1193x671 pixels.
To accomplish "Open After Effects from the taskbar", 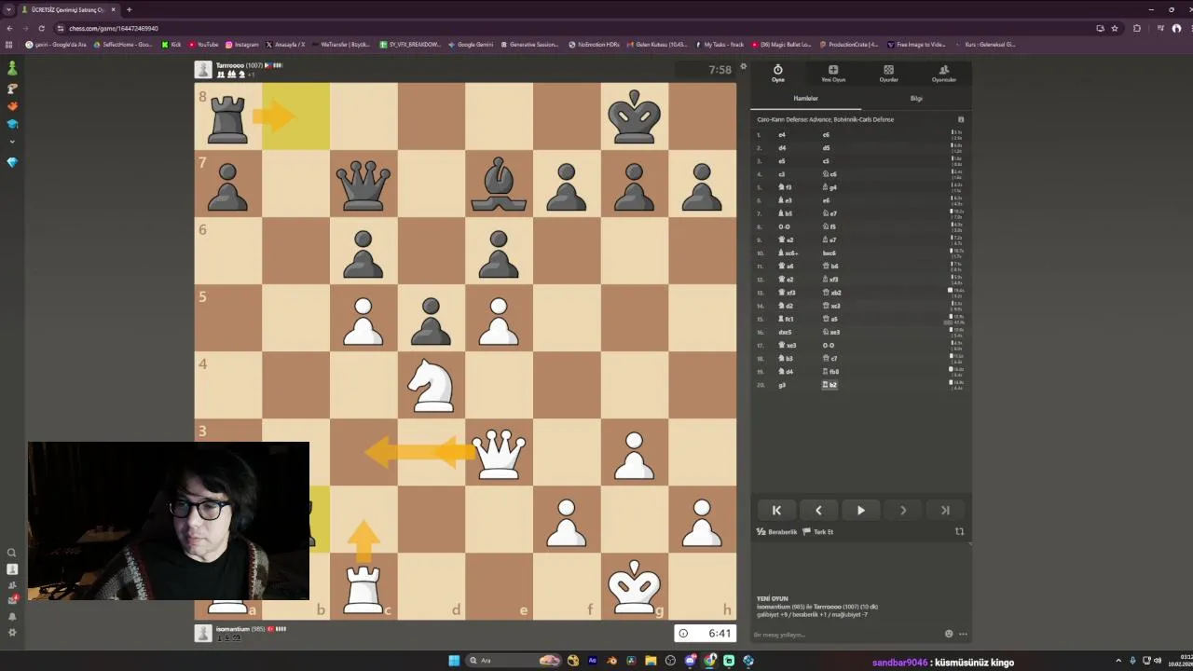I will [592, 661].
